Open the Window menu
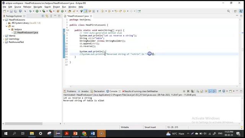Screen dimensions: 245x138 72,7
